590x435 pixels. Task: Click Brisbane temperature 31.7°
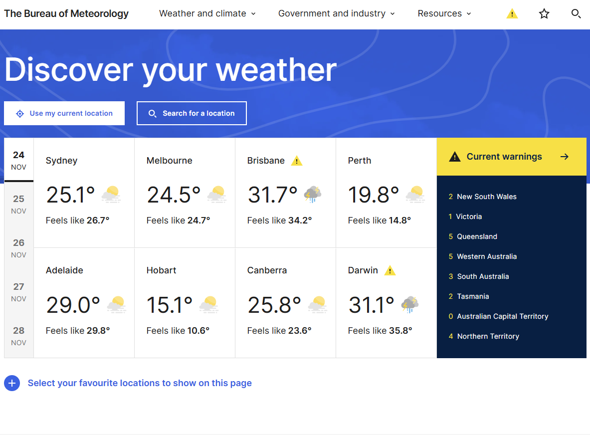pyautogui.click(x=273, y=195)
